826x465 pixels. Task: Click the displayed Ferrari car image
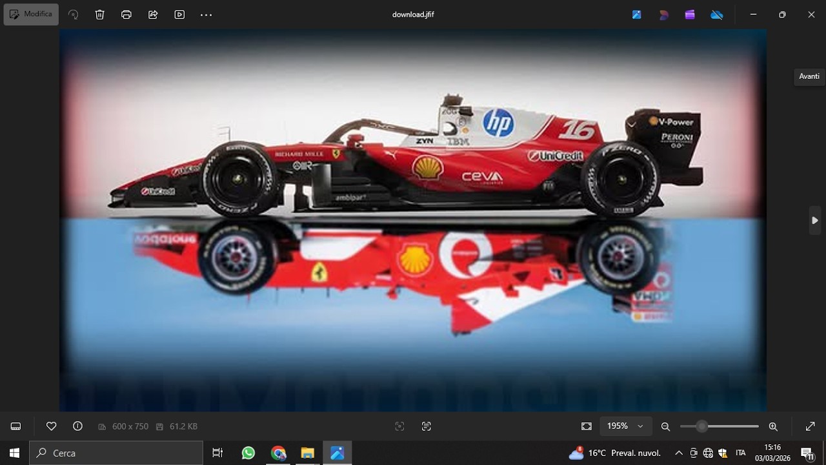click(x=413, y=220)
